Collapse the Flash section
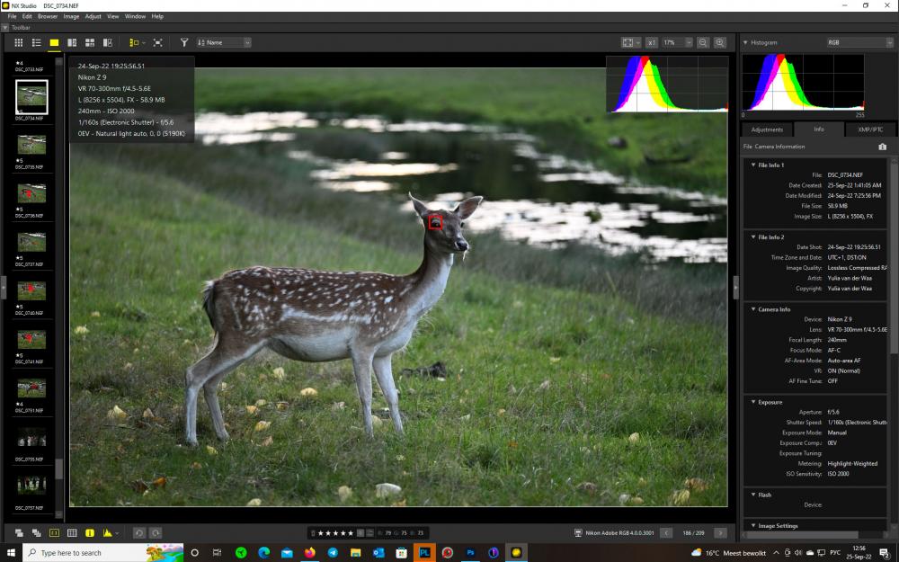899x562 pixels. tap(752, 495)
